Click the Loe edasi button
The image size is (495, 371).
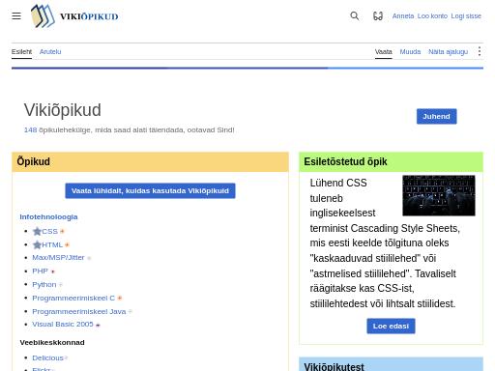[391, 326]
